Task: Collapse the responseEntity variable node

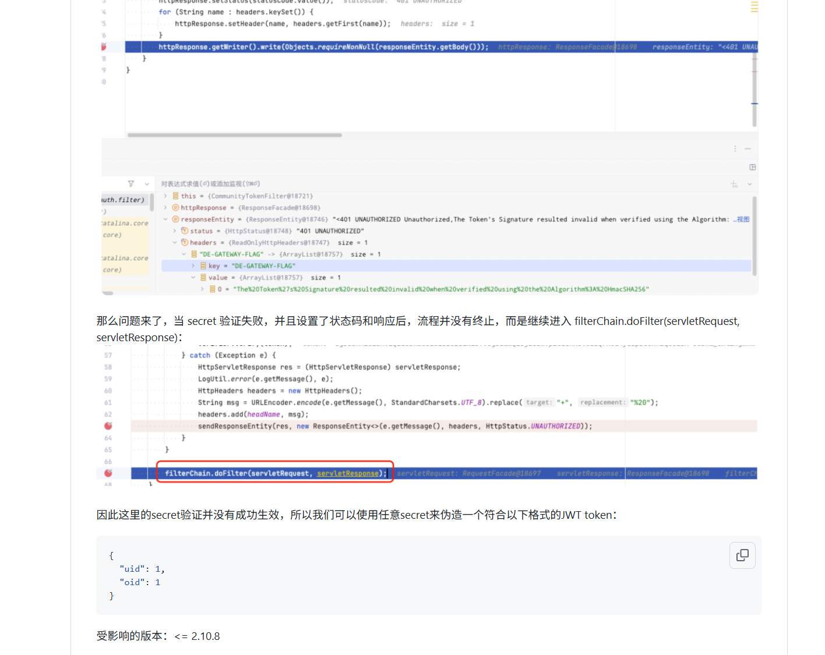Action: click(165, 219)
